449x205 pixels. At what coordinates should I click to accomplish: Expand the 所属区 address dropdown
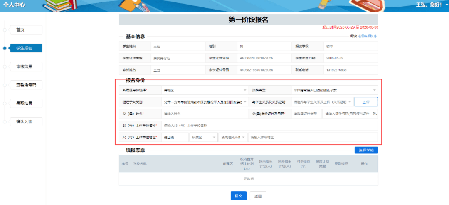click(204, 138)
